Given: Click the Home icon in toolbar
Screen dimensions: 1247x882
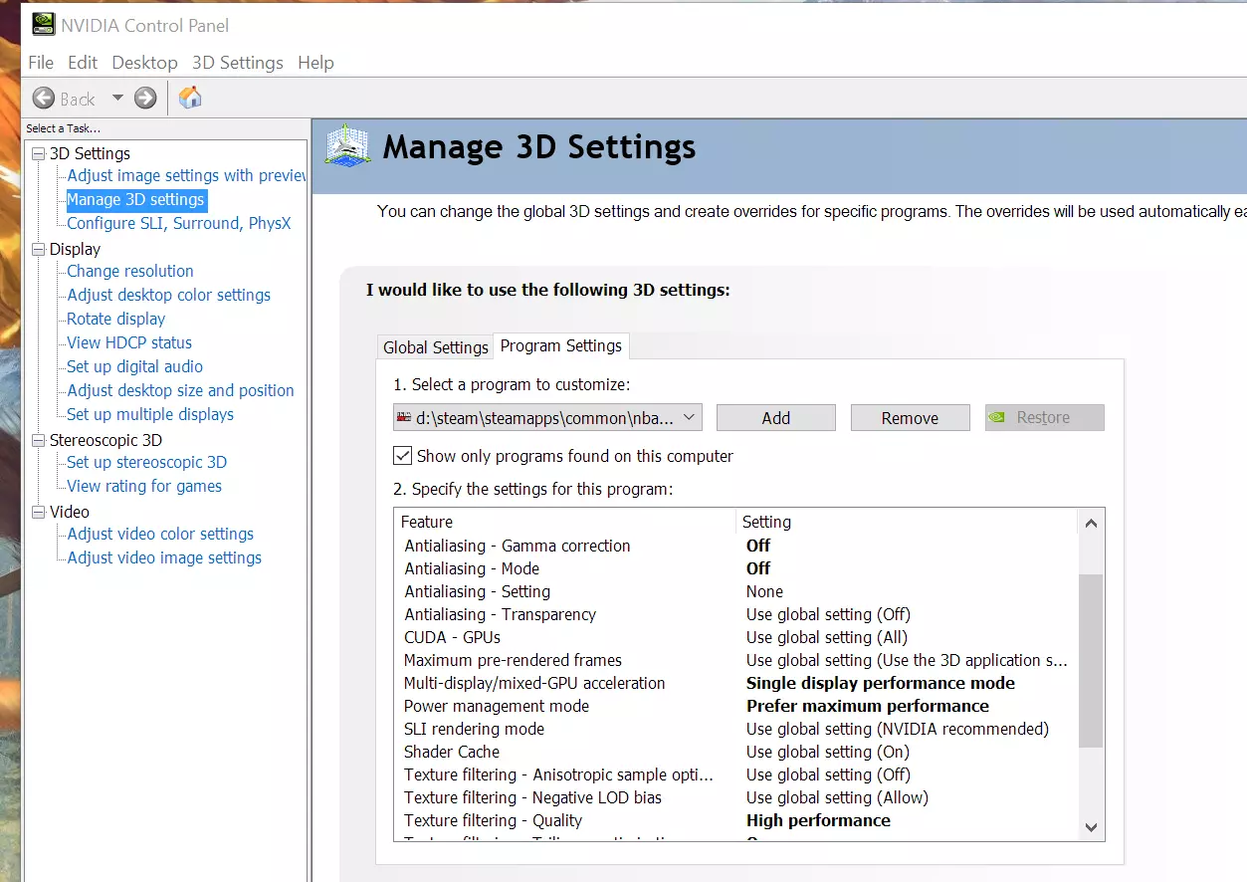Looking at the screenshot, I should (x=190, y=98).
